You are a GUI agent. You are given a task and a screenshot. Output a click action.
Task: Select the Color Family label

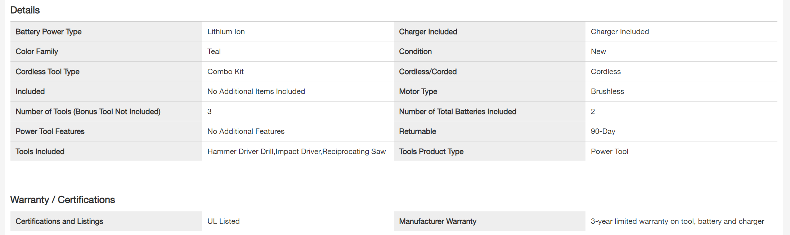[x=37, y=51]
